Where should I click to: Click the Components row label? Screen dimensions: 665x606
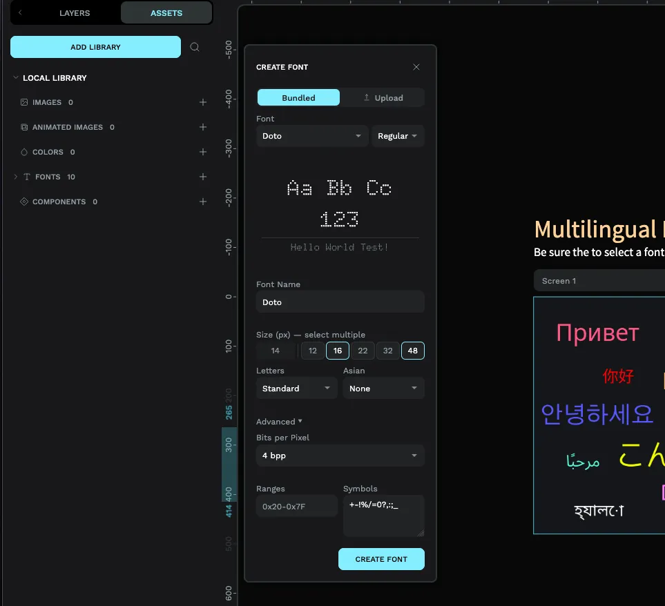[x=59, y=202]
